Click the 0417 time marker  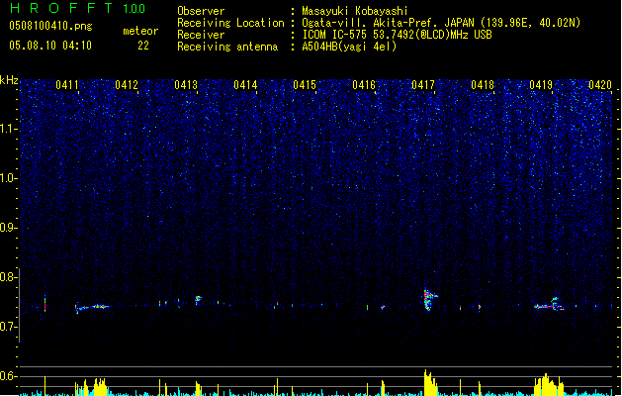coord(423,85)
